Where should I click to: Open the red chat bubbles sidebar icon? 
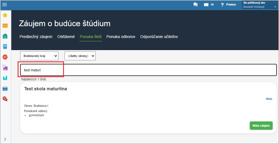pyautogui.click(x=5, y=99)
